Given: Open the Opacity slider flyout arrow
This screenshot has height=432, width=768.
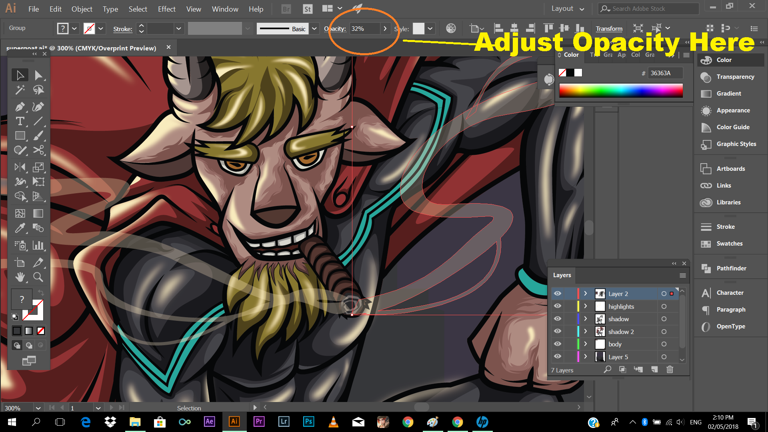Looking at the screenshot, I should point(385,29).
